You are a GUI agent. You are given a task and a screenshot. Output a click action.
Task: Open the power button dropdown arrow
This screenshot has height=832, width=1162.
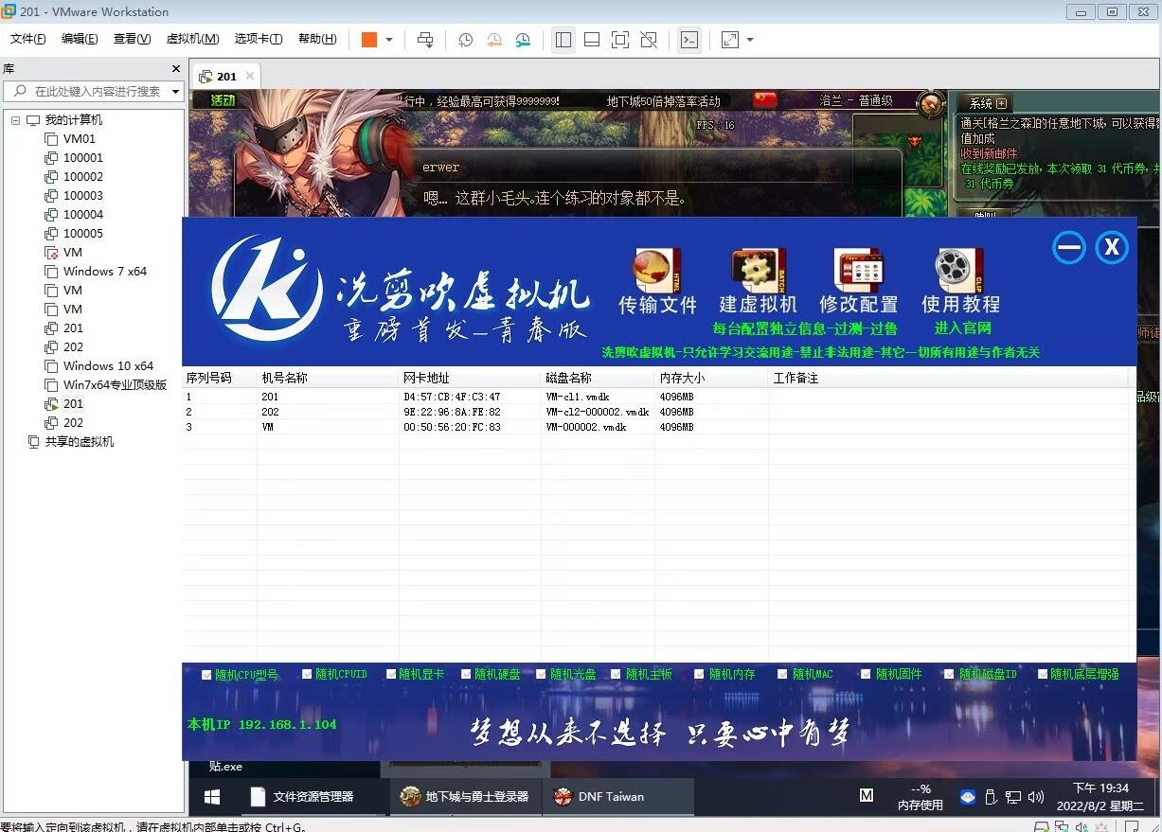click(x=389, y=40)
